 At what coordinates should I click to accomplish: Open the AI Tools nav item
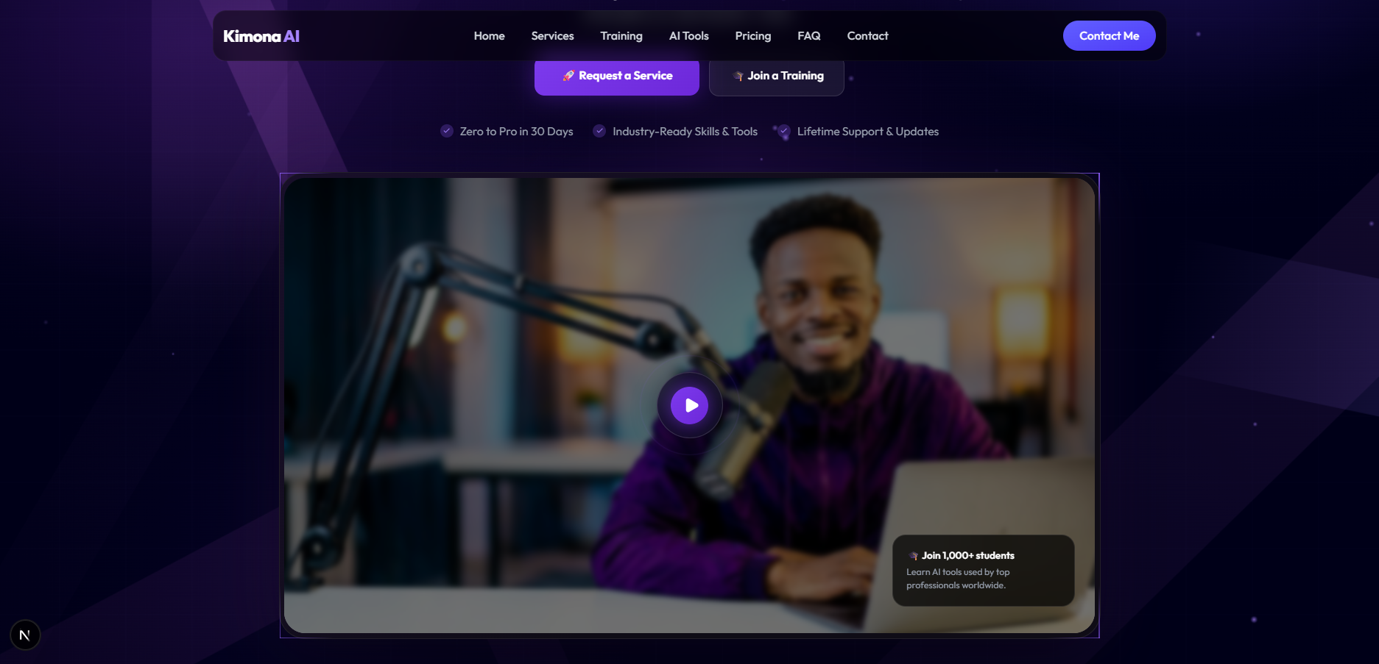[x=688, y=36]
